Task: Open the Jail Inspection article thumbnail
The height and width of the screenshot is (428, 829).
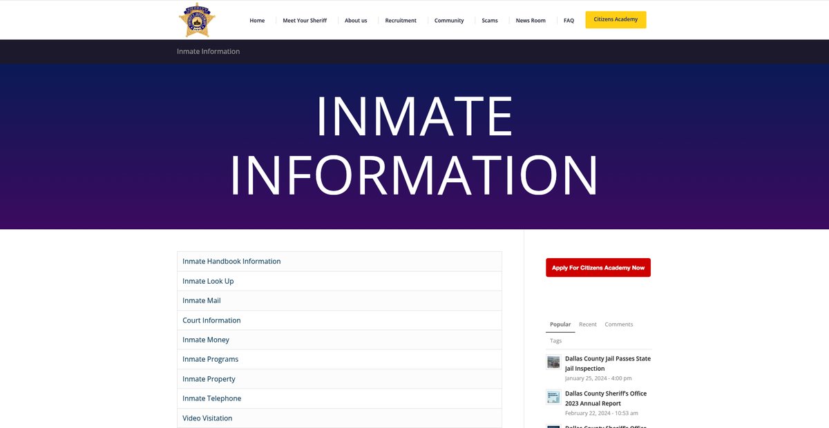Action: [x=553, y=362]
